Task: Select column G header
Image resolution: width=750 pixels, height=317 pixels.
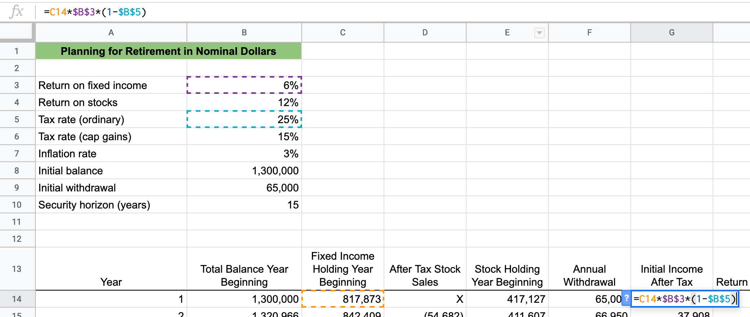Action: coord(672,33)
